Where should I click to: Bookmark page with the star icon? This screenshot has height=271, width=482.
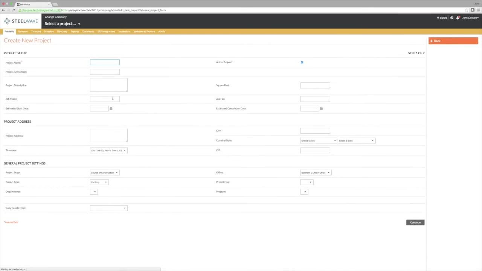[467, 10]
